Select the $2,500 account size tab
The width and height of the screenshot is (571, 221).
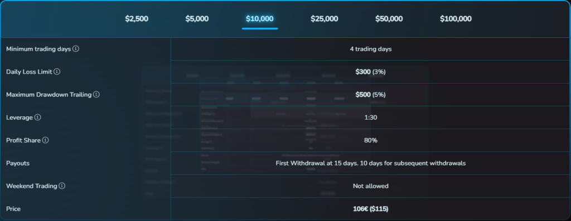pyautogui.click(x=137, y=19)
